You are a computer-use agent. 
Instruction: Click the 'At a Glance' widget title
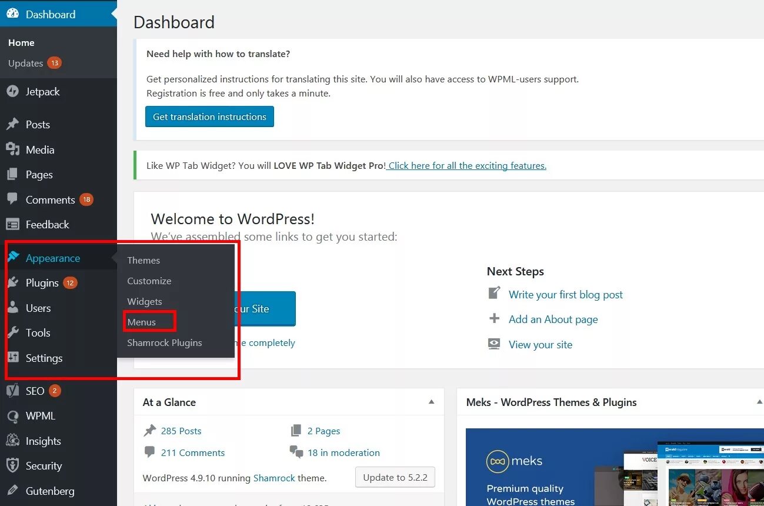[169, 402]
